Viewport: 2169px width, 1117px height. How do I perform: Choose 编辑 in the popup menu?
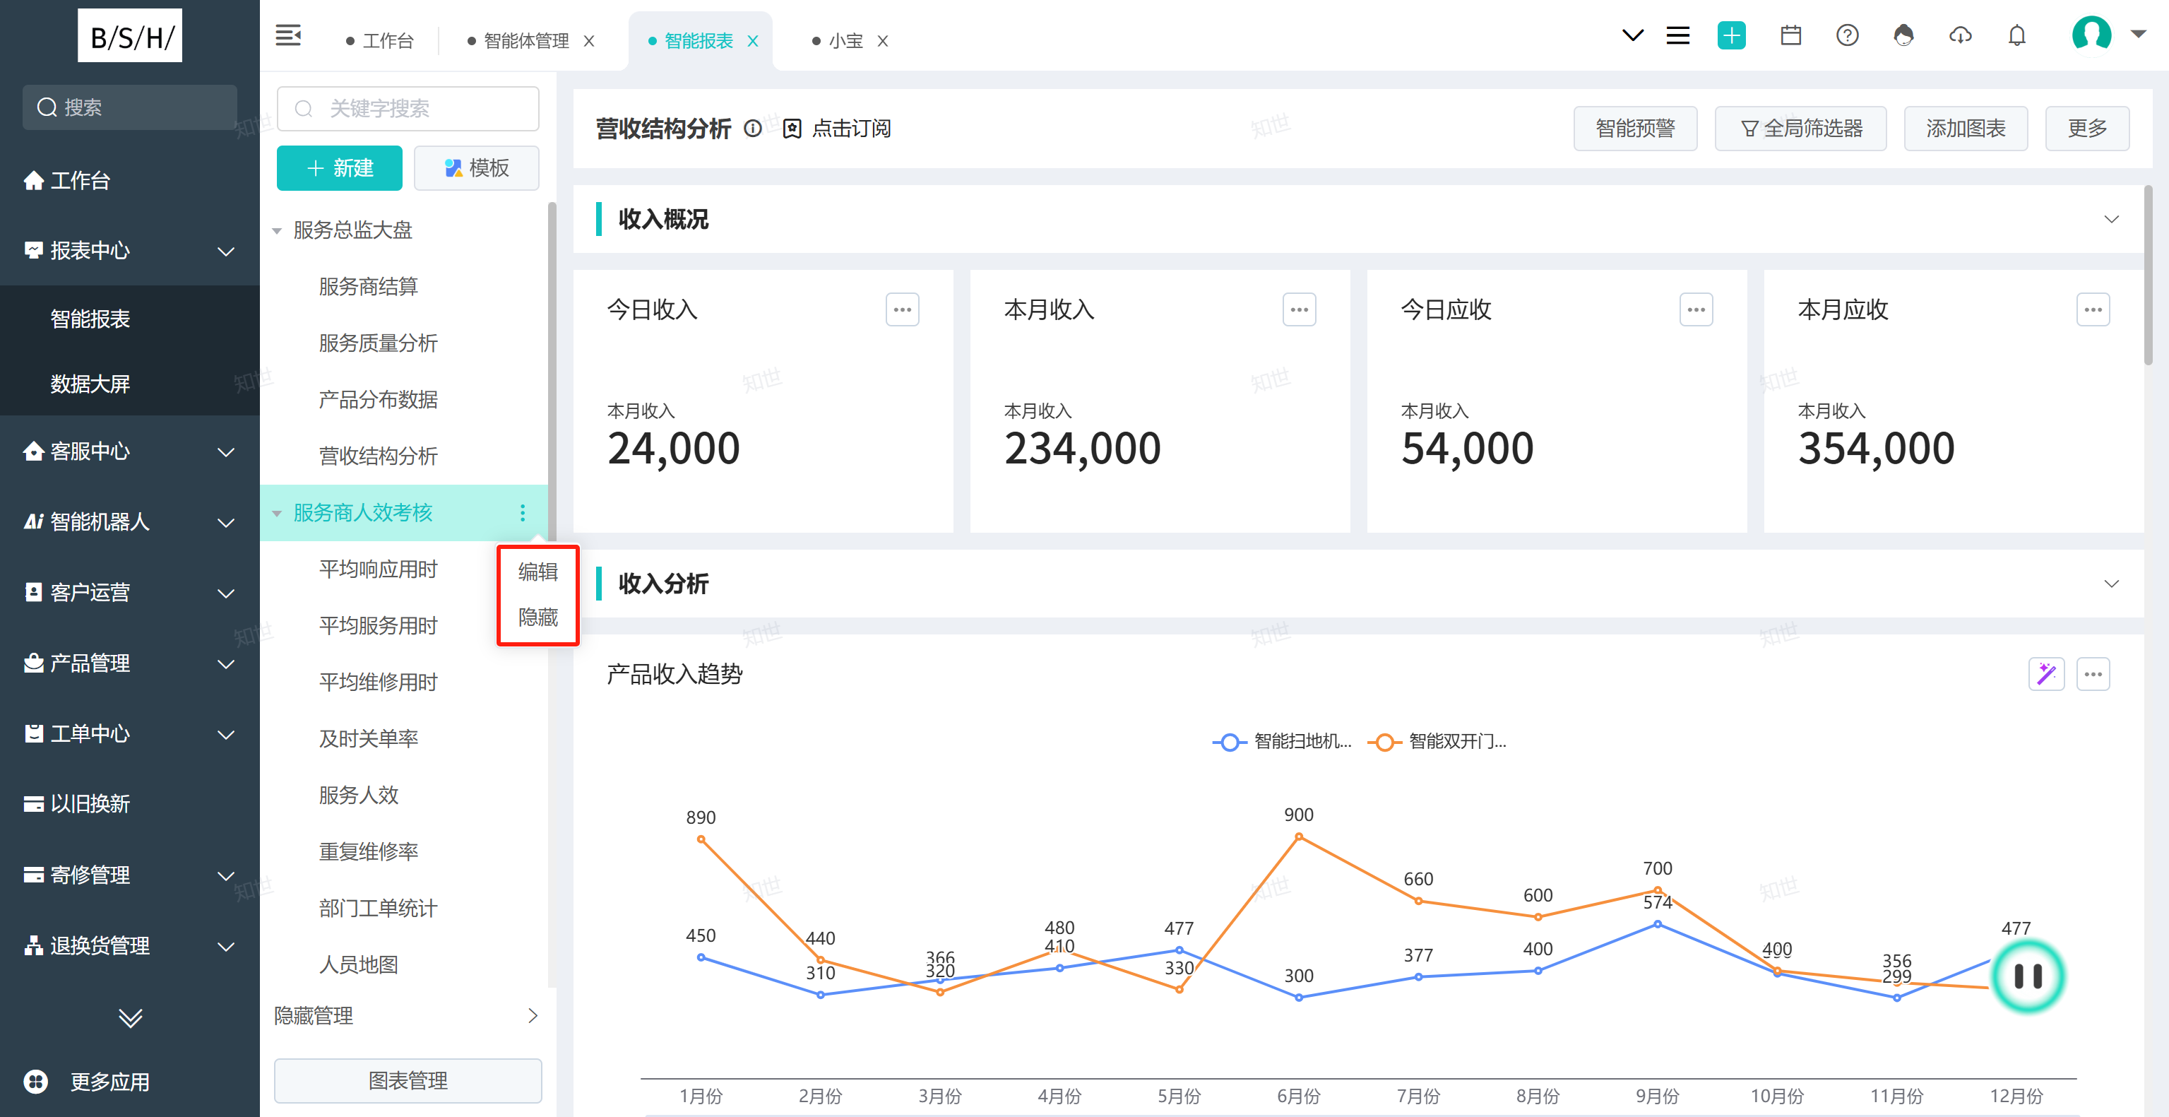538,572
